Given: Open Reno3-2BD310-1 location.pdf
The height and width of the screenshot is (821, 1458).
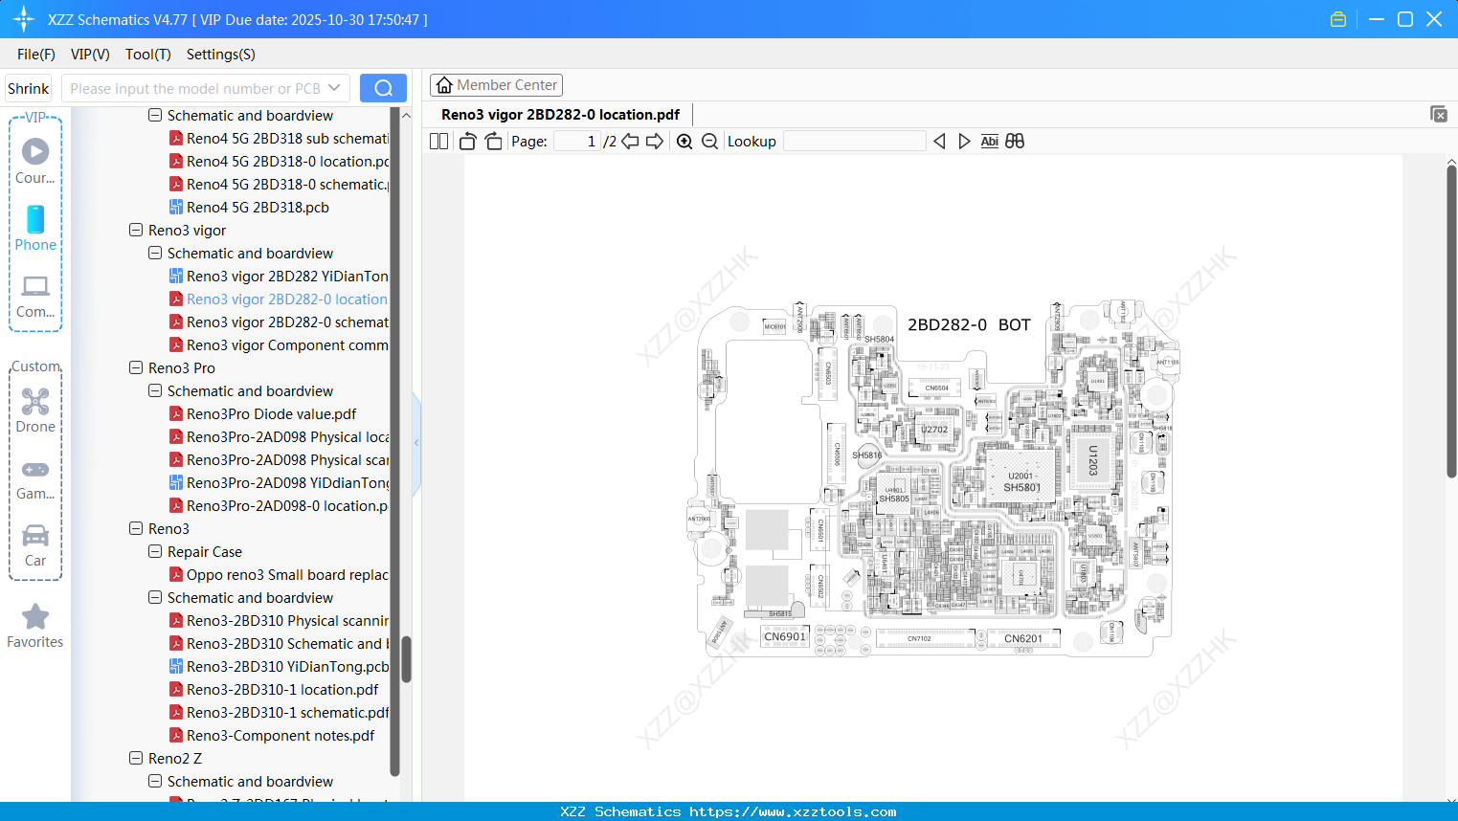Looking at the screenshot, I should [x=274, y=690].
